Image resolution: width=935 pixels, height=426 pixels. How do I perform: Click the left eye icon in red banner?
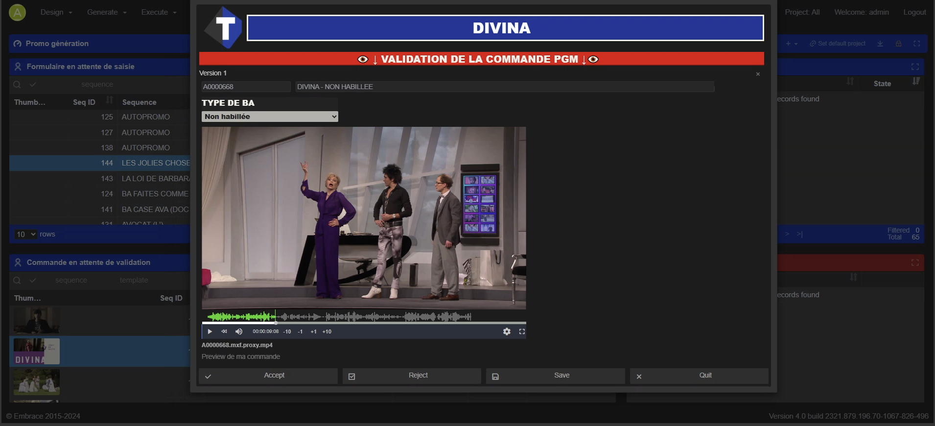[363, 59]
